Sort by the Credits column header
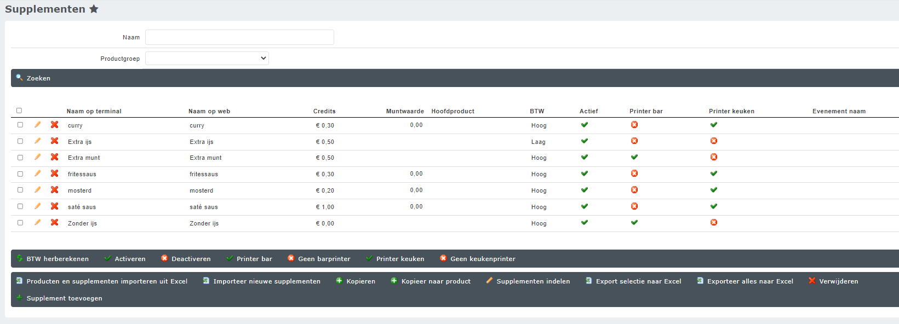This screenshot has height=324, width=899. pos(324,111)
